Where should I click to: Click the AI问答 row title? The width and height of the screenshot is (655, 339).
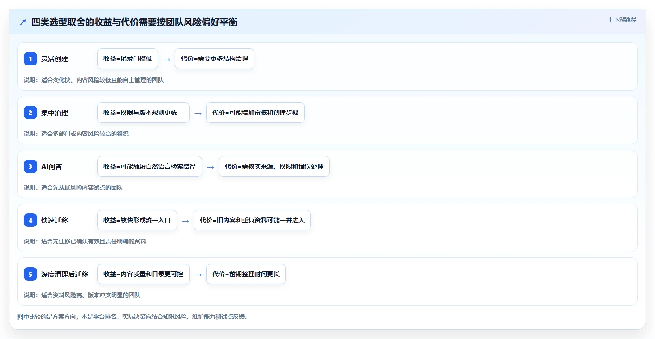pyautogui.click(x=52, y=166)
